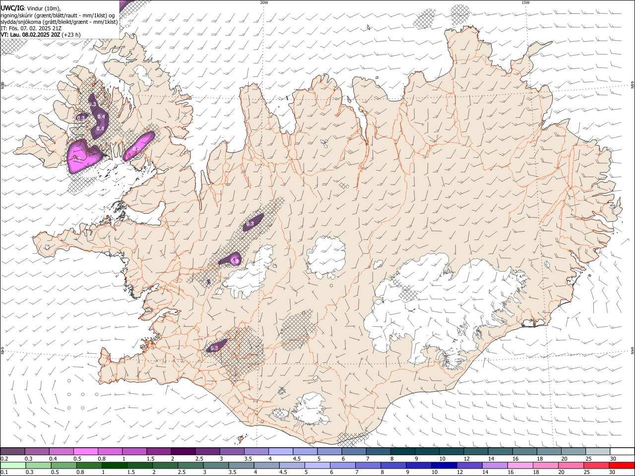
Task: Pick the upper legend swatch starting at 8
Action: (402, 451)
